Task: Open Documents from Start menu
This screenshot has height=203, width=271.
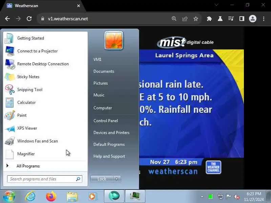Action: (x=104, y=71)
